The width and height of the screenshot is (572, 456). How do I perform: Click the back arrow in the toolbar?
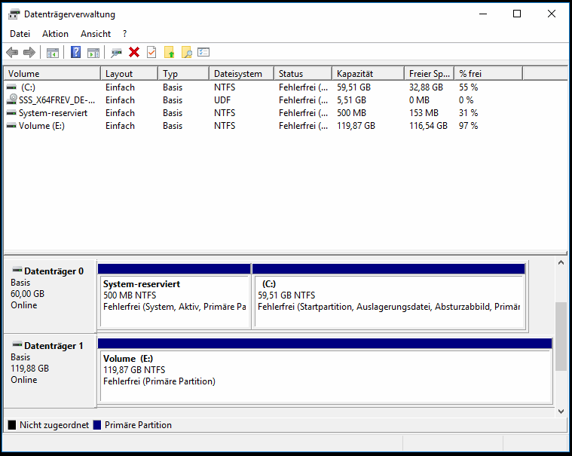click(x=12, y=52)
